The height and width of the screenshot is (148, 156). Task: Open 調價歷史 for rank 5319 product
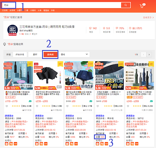(70, 116)
